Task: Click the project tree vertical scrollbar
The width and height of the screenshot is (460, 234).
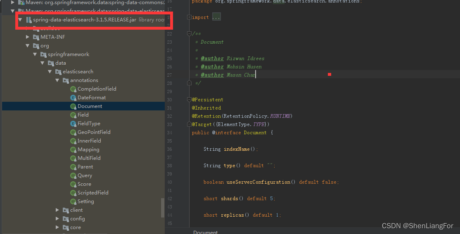Action: click(163, 208)
